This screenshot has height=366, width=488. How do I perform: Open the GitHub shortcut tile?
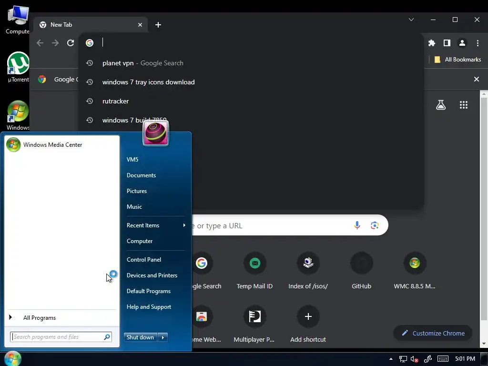coord(362,271)
